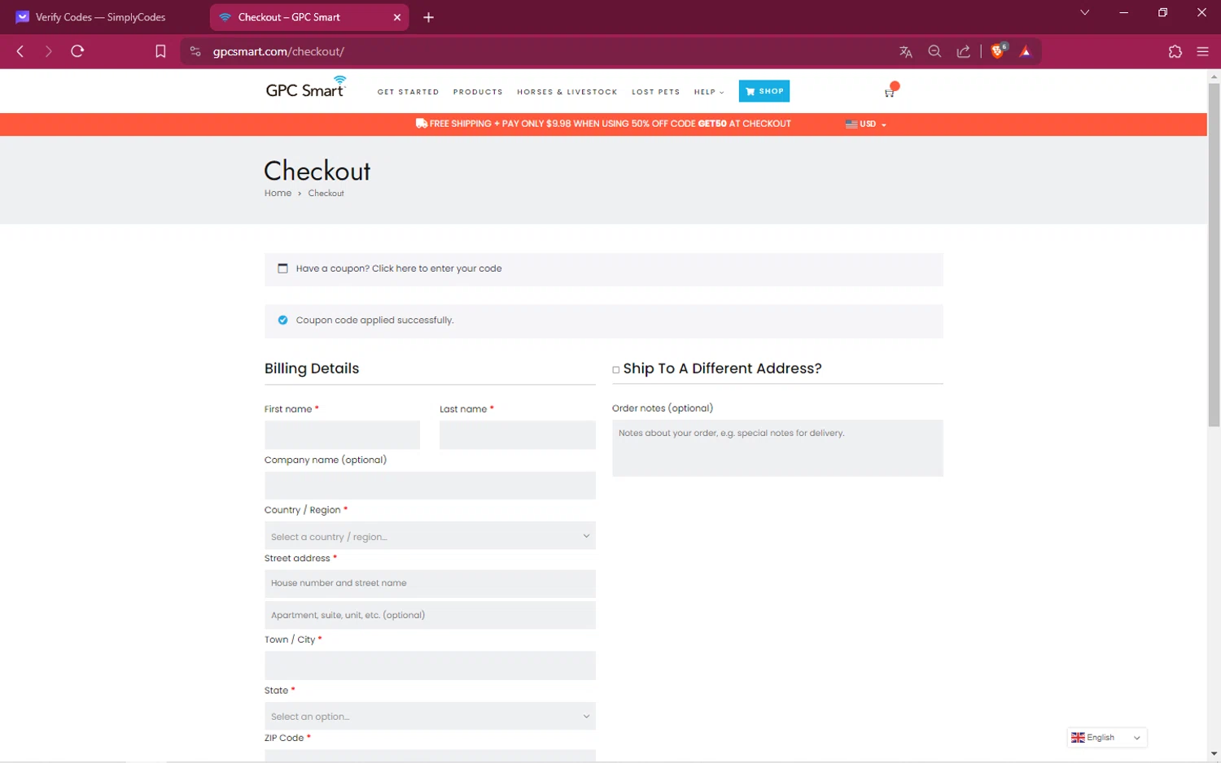Image resolution: width=1221 pixels, height=763 pixels.
Task: Reload the checkout page
Action: 77,51
